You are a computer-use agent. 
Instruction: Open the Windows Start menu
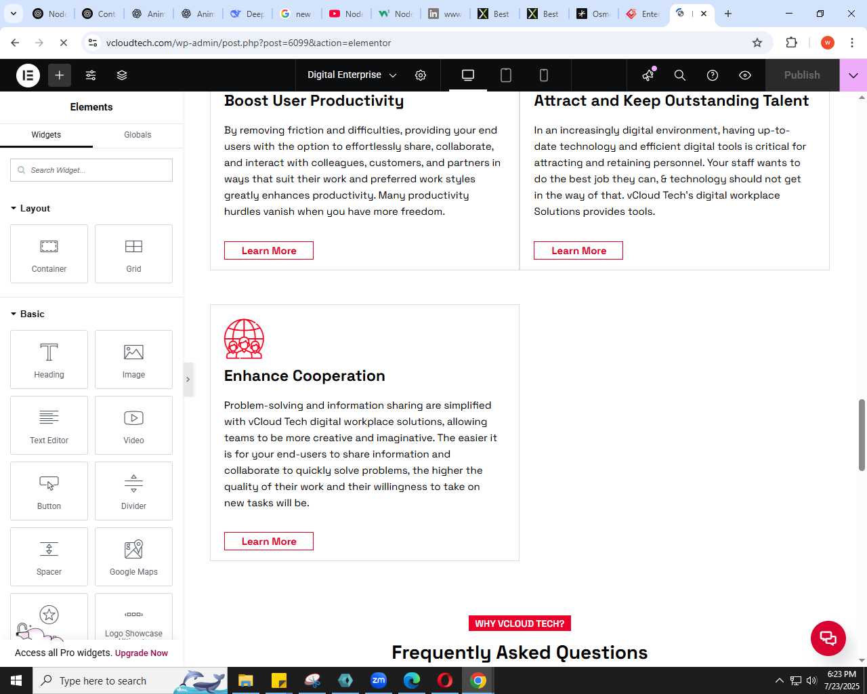[16, 680]
